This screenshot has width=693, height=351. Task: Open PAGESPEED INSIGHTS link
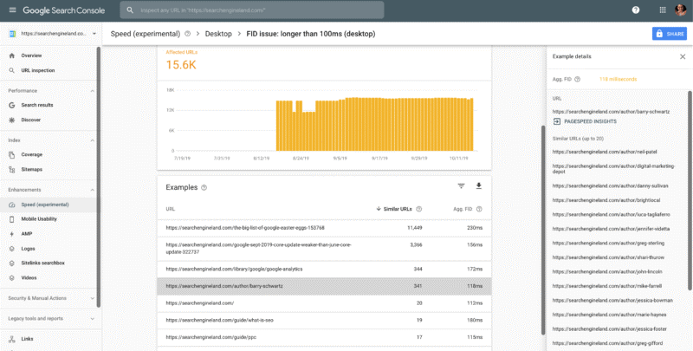point(591,121)
